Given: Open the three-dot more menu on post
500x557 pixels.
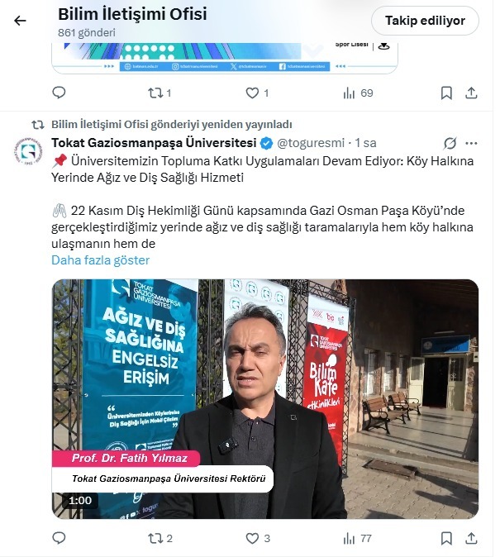Looking at the screenshot, I should [x=471, y=143].
